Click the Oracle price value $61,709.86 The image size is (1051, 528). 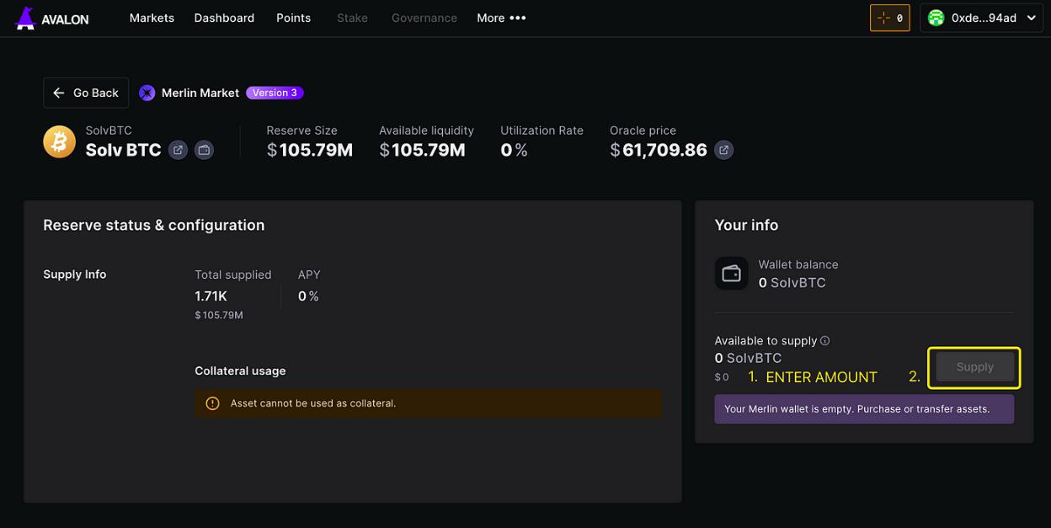pyautogui.click(x=659, y=150)
